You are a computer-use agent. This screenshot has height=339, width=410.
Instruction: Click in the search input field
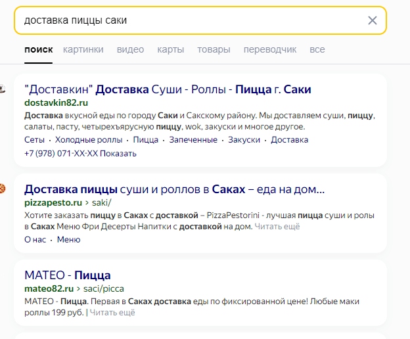[x=191, y=20]
